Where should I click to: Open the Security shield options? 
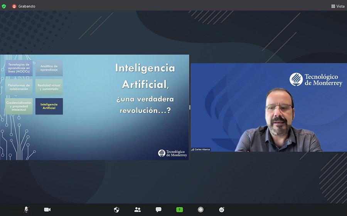(116, 209)
